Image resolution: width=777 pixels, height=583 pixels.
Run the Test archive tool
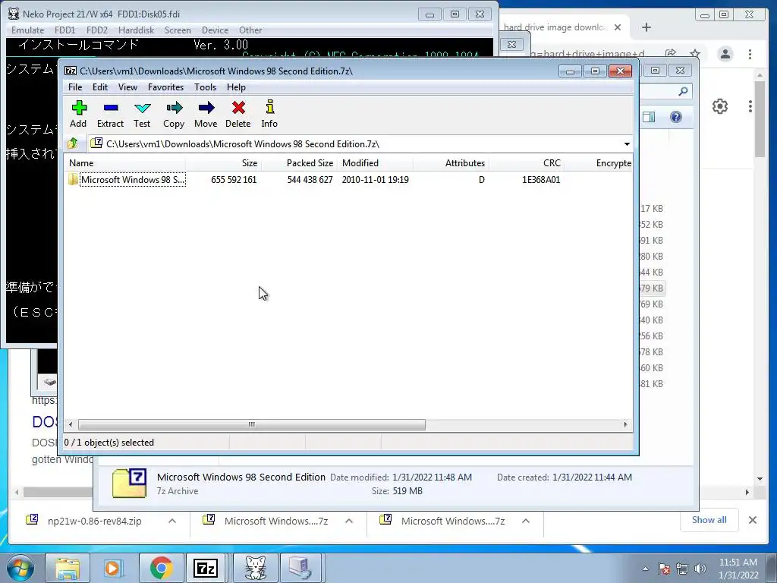click(142, 114)
